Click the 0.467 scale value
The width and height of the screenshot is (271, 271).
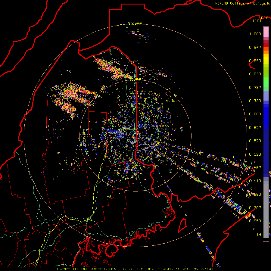(255, 168)
